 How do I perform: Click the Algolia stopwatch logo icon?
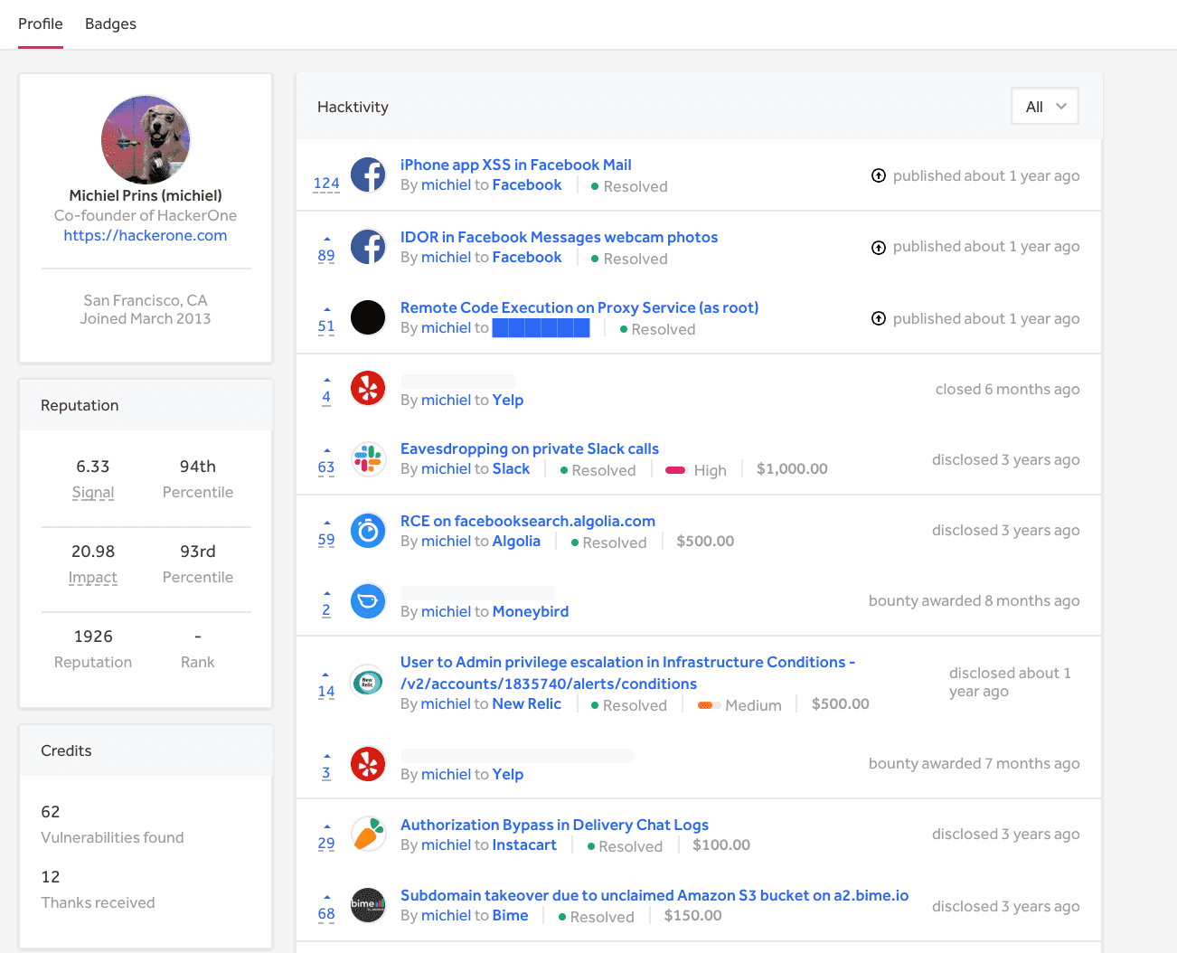(368, 531)
